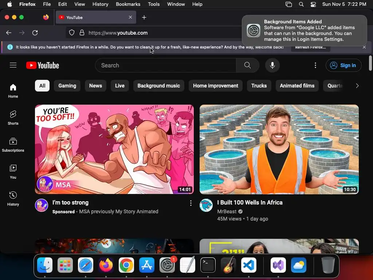Screen dimensions: 373x280
Task: Select the Live filter chip
Action: coord(119,86)
